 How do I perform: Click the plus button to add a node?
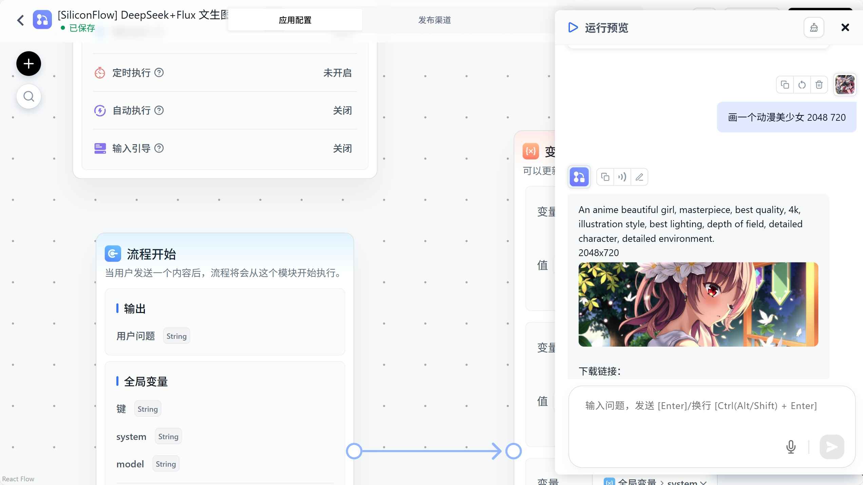tap(28, 64)
